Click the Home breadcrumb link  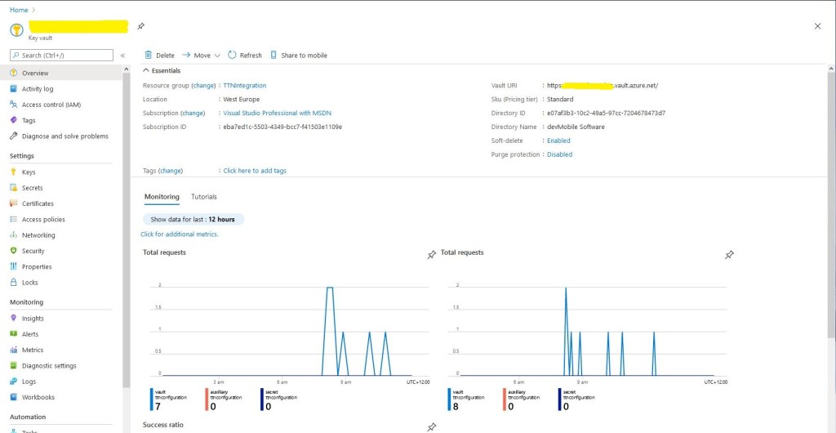coord(18,10)
